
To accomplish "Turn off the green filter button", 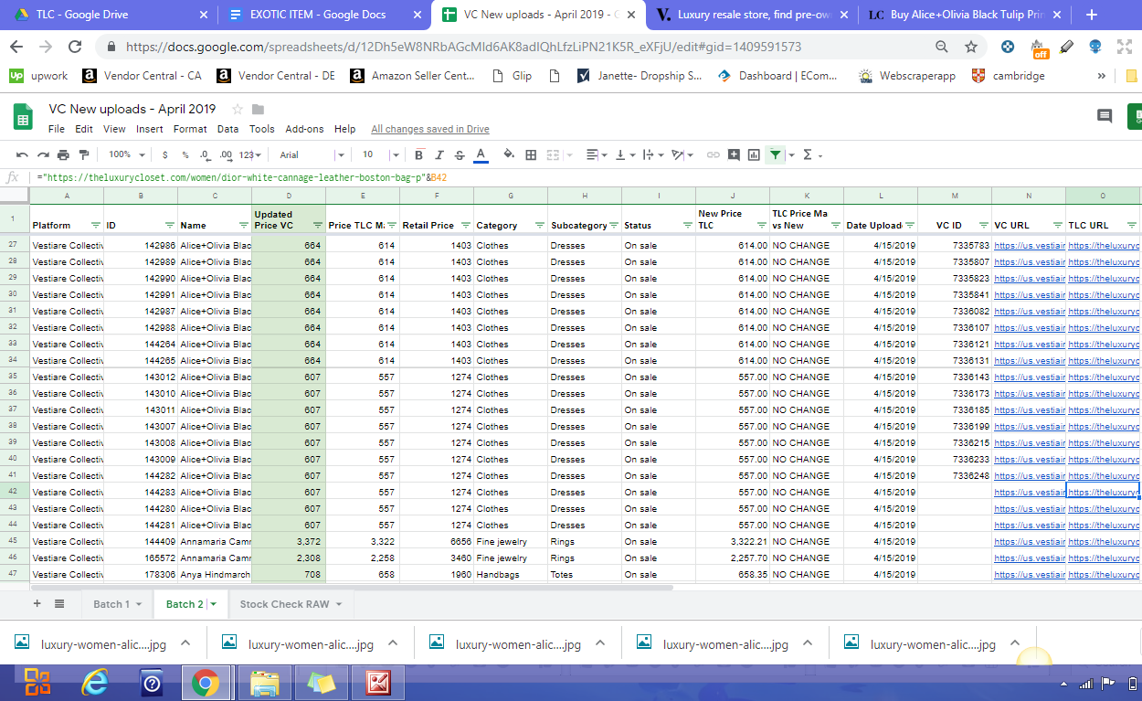I will click(x=775, y=155).
